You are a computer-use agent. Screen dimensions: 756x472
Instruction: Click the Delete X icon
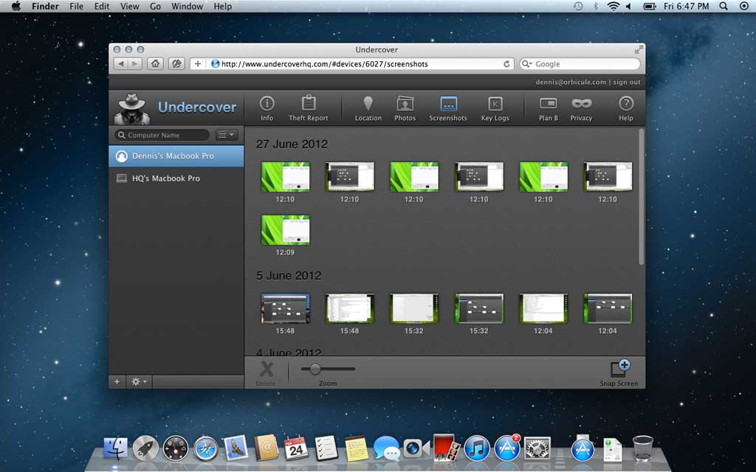(266, 369)
